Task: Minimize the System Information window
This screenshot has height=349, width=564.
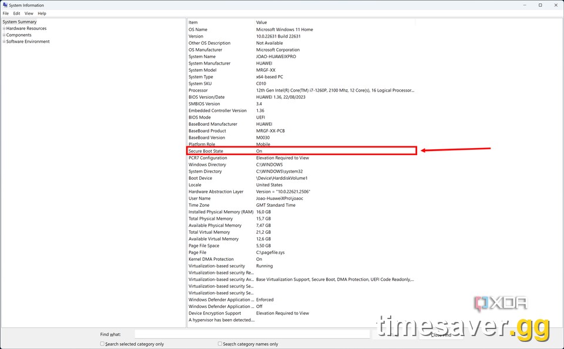Action: pyautogui.click(x=525, y=5)
